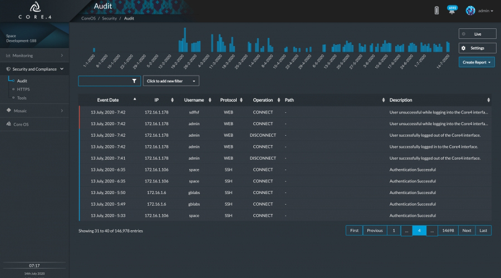This screenshot has width=501, height=278.
Task: Go to Next page
Action: tap(467, 230)
